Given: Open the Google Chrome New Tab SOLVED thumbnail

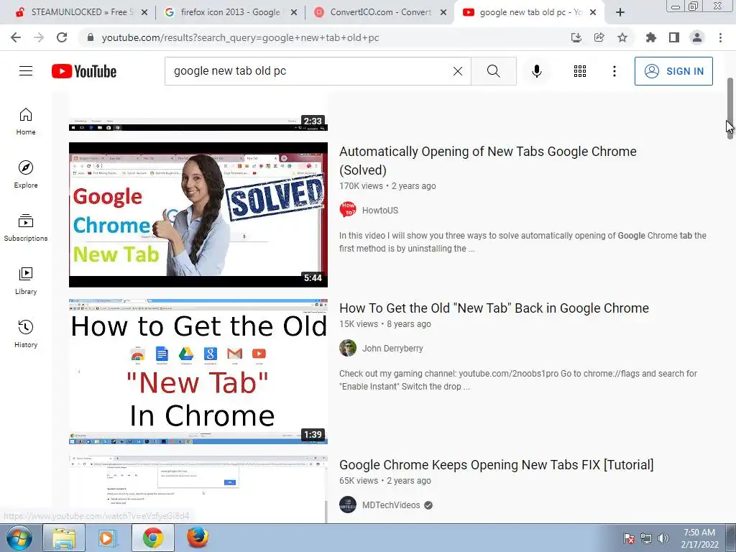Looking at the screenshot, I should click(198, 214).
